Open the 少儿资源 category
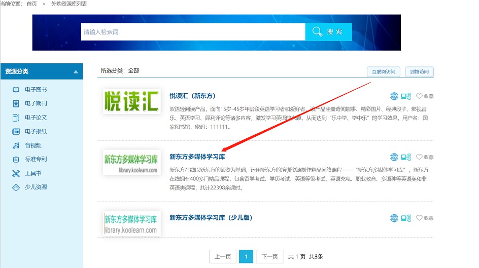This screenshot has width=479, height=268. [x=36, y=187]
